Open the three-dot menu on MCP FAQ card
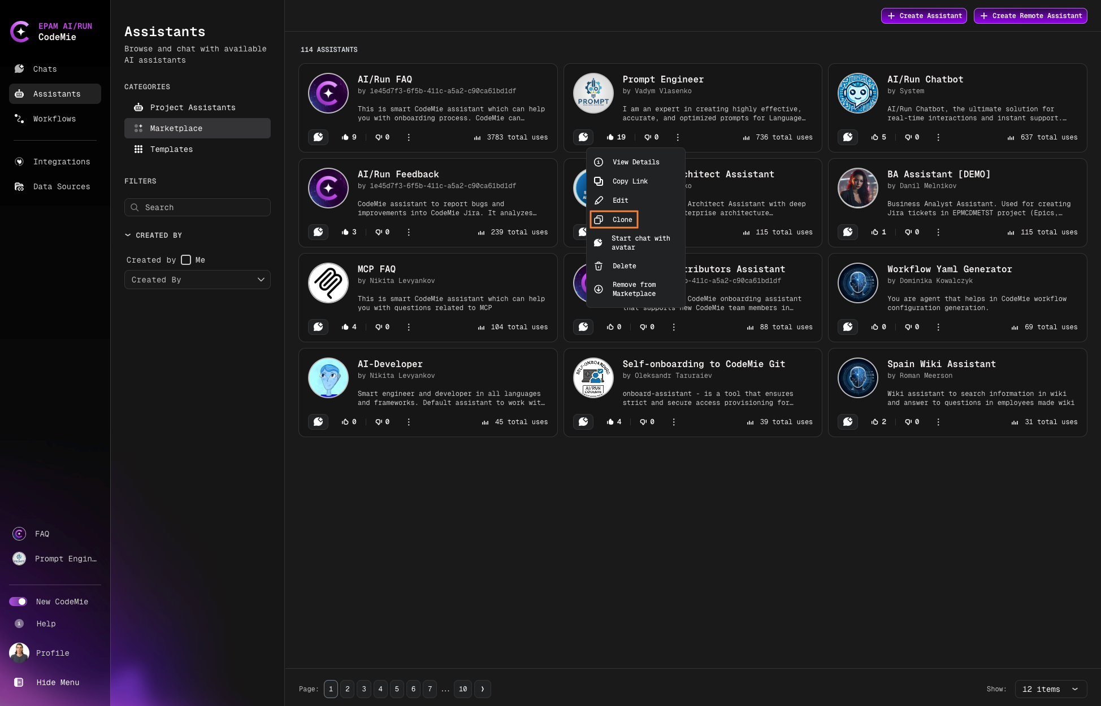This screenshot has height=706, width=1101. click(x=409, y=327)
